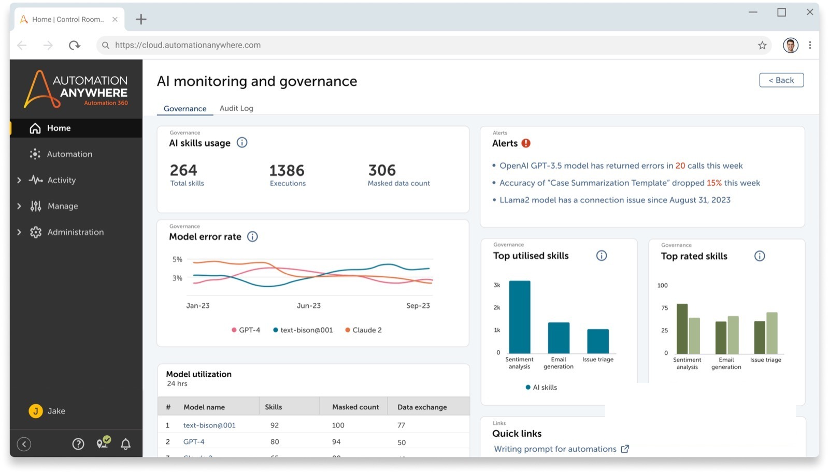Click the Home house icon
This screenshot has height=474, width=829.
coord(35,128)
